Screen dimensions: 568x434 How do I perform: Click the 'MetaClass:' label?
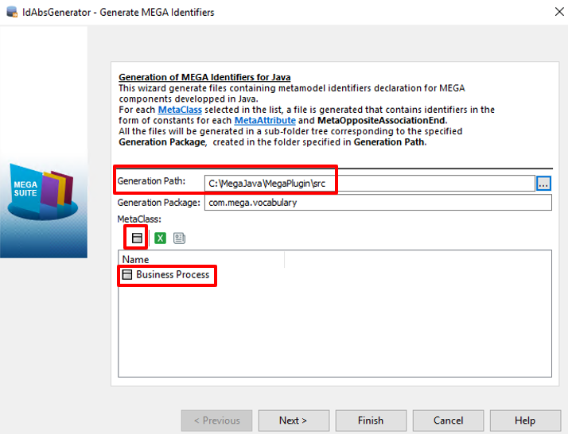coord(139,219)
